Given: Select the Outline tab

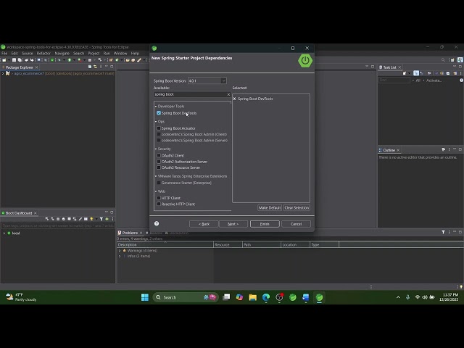Looking at the screenshot, I should pyautogui.click(x=389, y=150).
